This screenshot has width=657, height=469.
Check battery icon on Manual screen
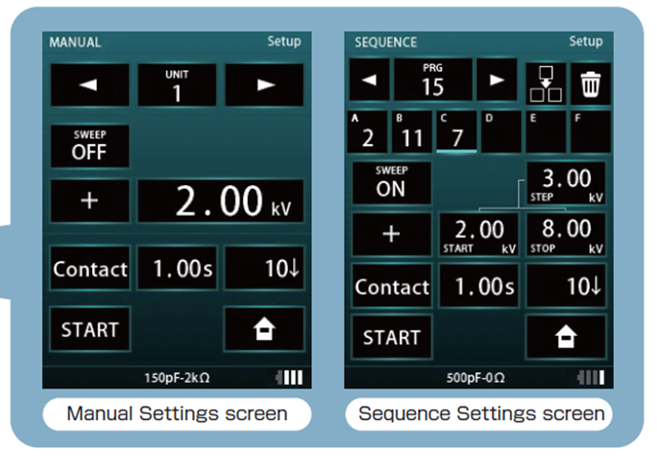(289, 377)
